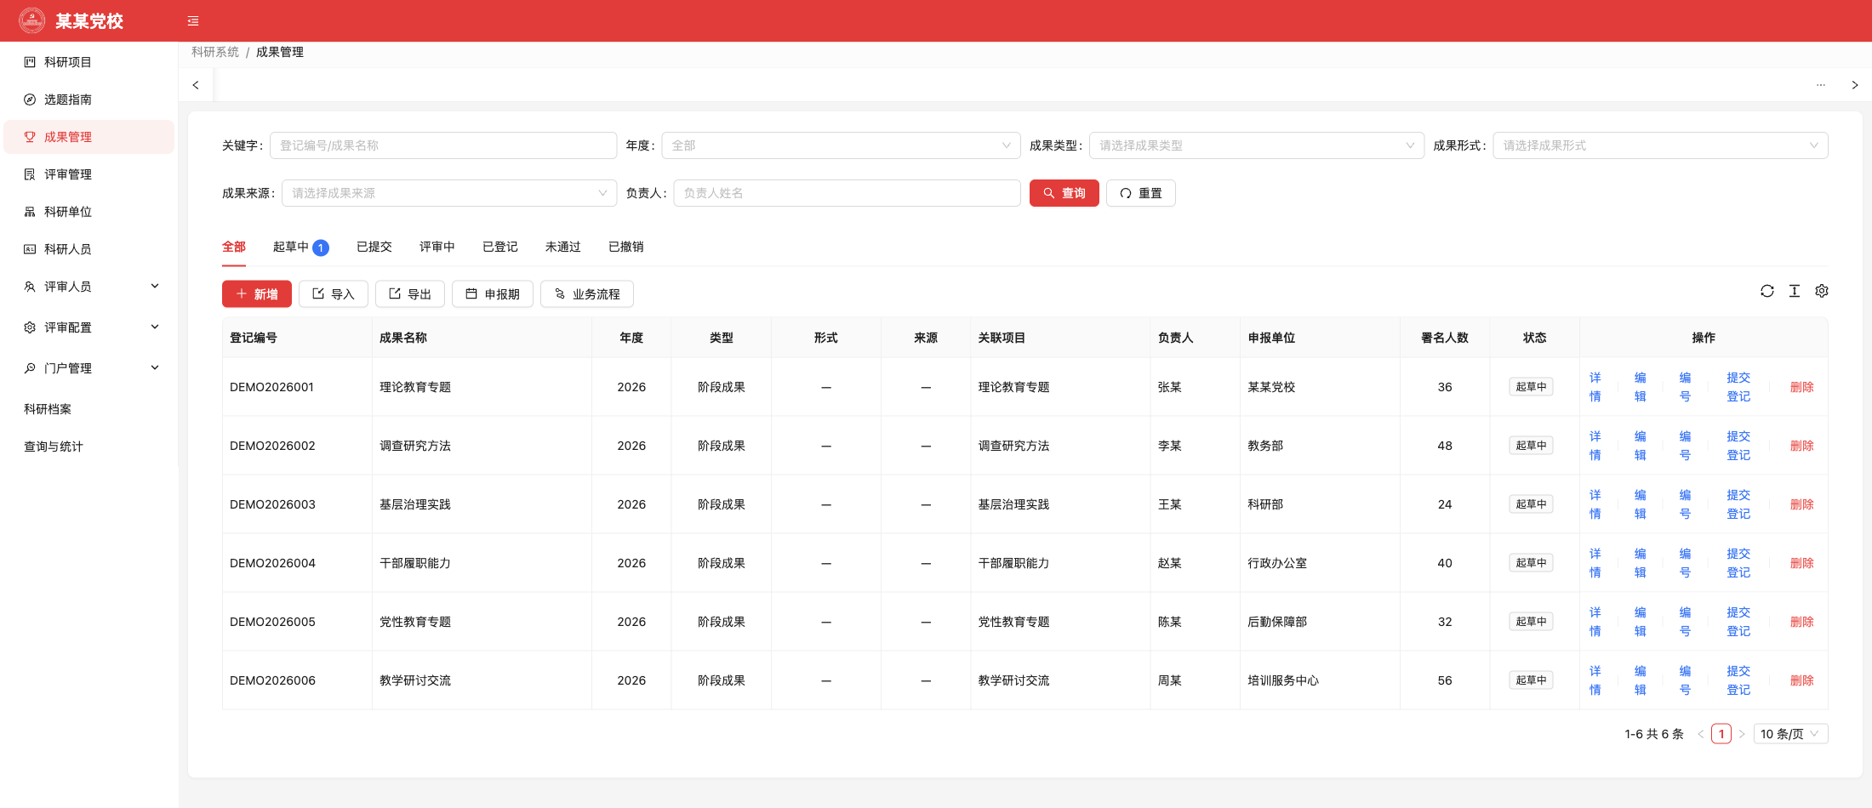Image resolution: width=1872 pixels, height=808 pixels.
Task: Click the red 查询 search button
Action: [x=1064, y=193]
